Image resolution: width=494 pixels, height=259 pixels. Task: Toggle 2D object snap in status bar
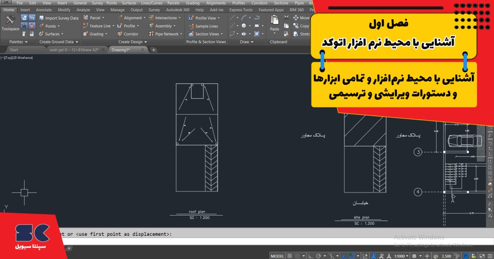(352, 256)
